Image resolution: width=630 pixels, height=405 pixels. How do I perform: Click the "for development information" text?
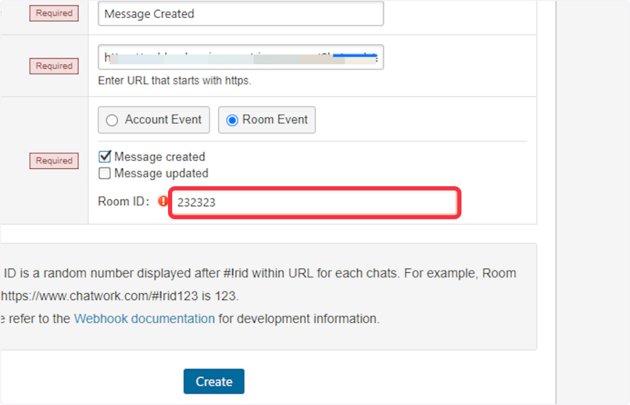point(299,319)
